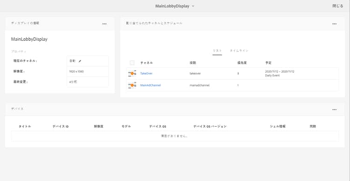Open the display information panel ellipsis menu
Image resolution: width=350 pixels, height=181 pixels.
104,24
